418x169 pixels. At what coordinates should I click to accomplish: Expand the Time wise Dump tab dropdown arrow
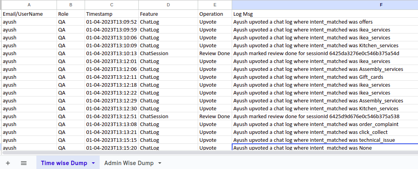click(93, 163)
